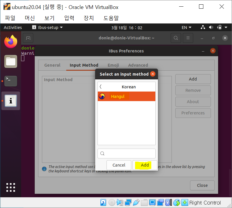Click the recording status icon
The image size is (232, 208).
[160, 202]
